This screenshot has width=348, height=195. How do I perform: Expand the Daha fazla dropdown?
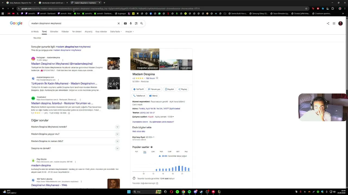click(116, 31)
